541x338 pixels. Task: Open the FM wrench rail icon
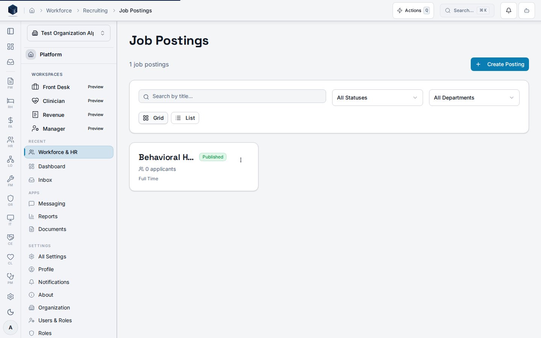(11, 181)
